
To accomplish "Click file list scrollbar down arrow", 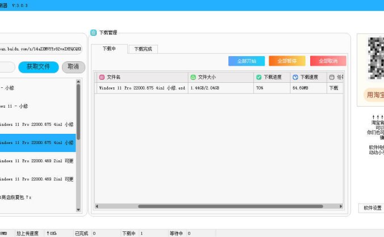I will (78, 210).
